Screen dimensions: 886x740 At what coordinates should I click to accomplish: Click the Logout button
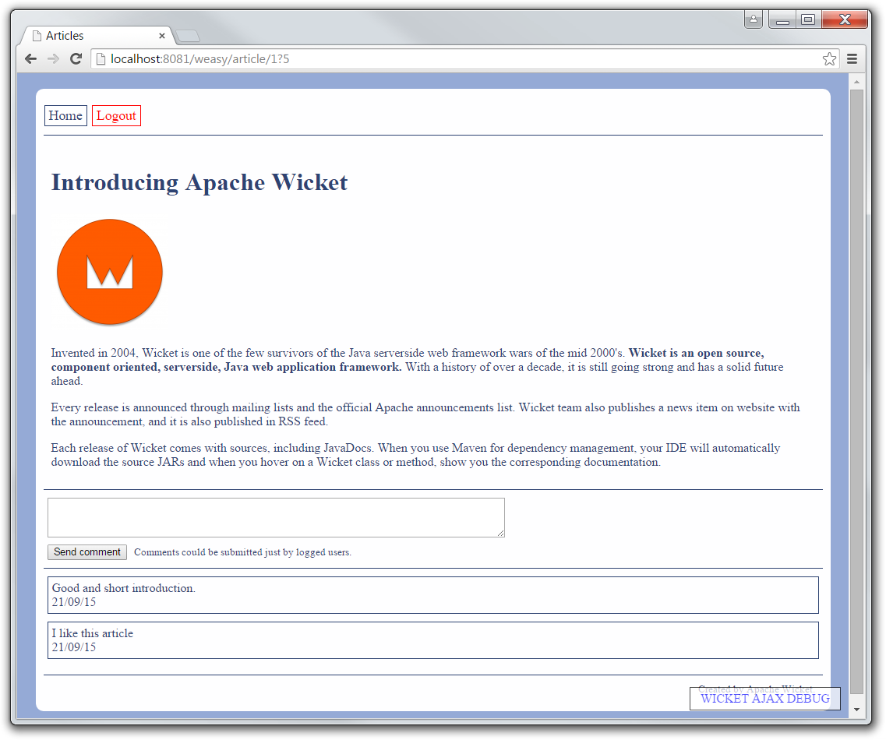(116, 115)
